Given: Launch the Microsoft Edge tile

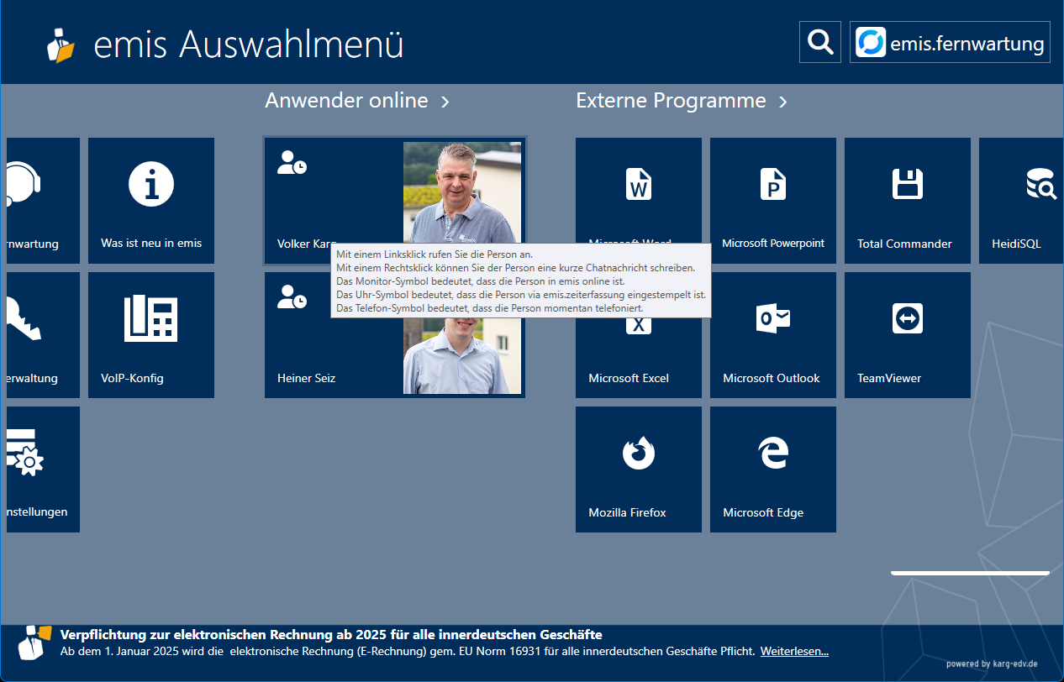Looking at the screenshot, I should pos(773,470).
